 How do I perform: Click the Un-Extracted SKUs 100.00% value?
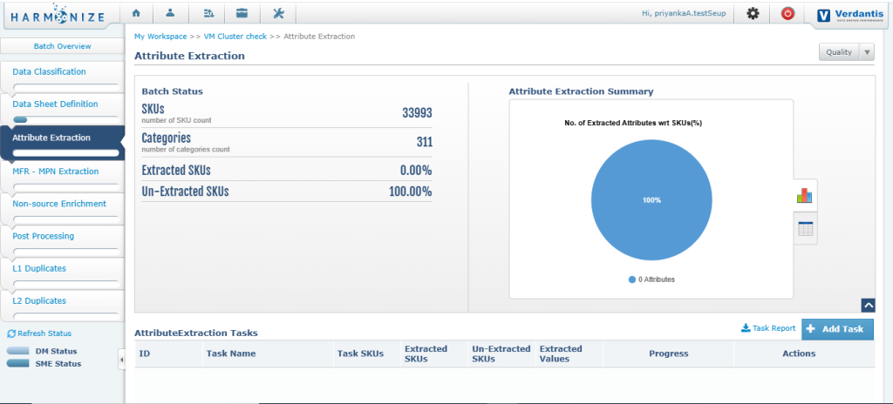411,192
